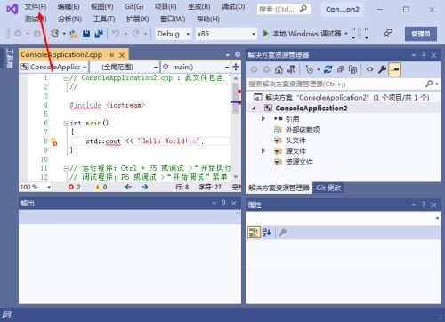This screenshot has width=445, height=322.
Task: Toggle auto-hide pin on Properties panel
Action: [424, 205]
